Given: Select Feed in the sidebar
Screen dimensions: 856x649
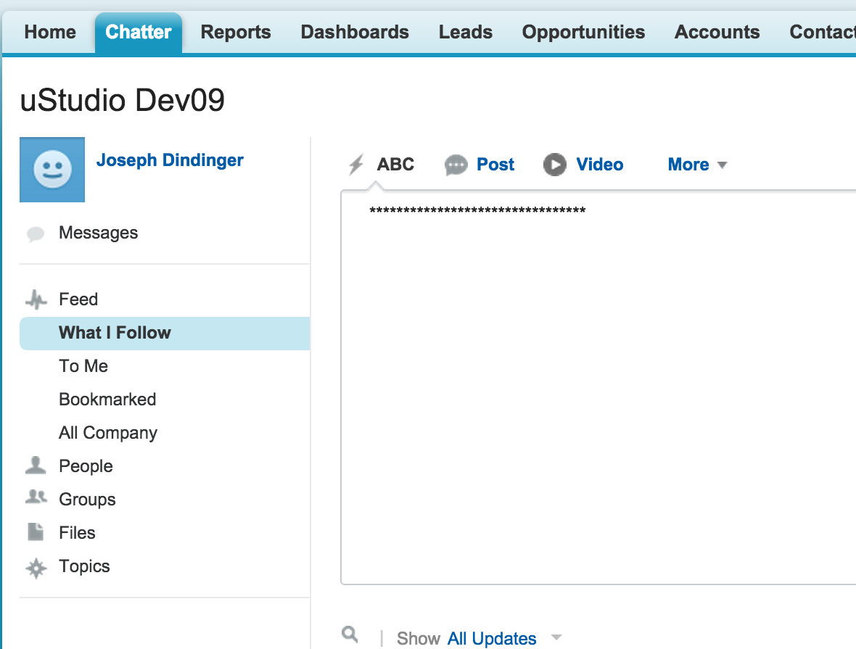Looking at the screenshot, I should (78, 299).
